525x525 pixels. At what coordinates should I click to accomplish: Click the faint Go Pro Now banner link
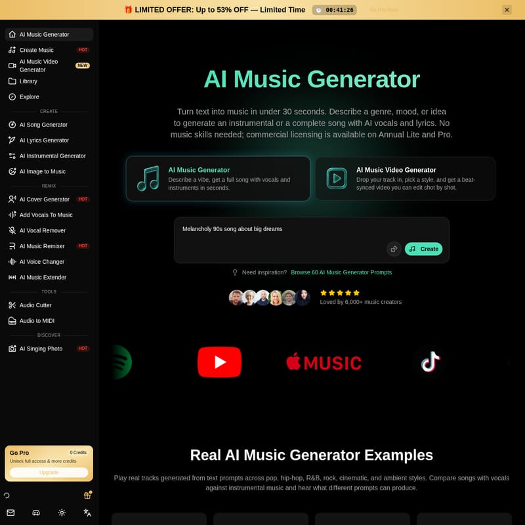(x=384, y=10)
